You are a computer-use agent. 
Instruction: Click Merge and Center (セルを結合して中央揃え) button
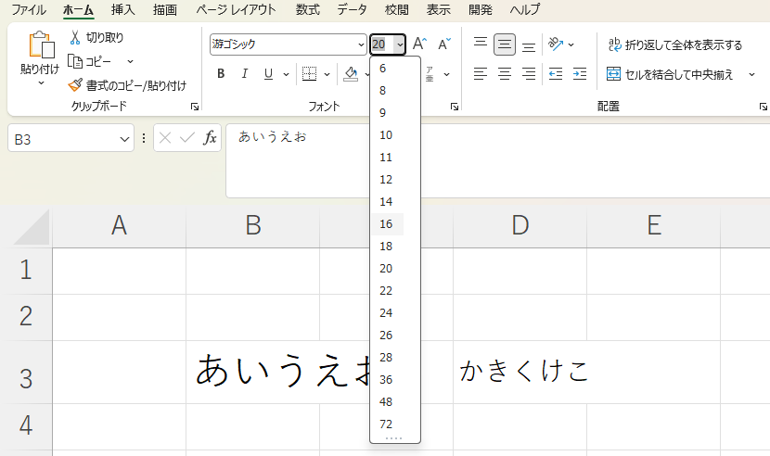tap(670, 74)
